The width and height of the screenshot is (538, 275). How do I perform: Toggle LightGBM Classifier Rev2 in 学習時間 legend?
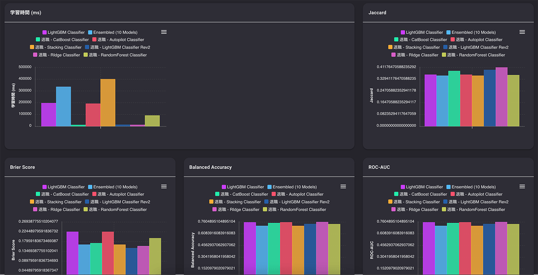[117, 47]
